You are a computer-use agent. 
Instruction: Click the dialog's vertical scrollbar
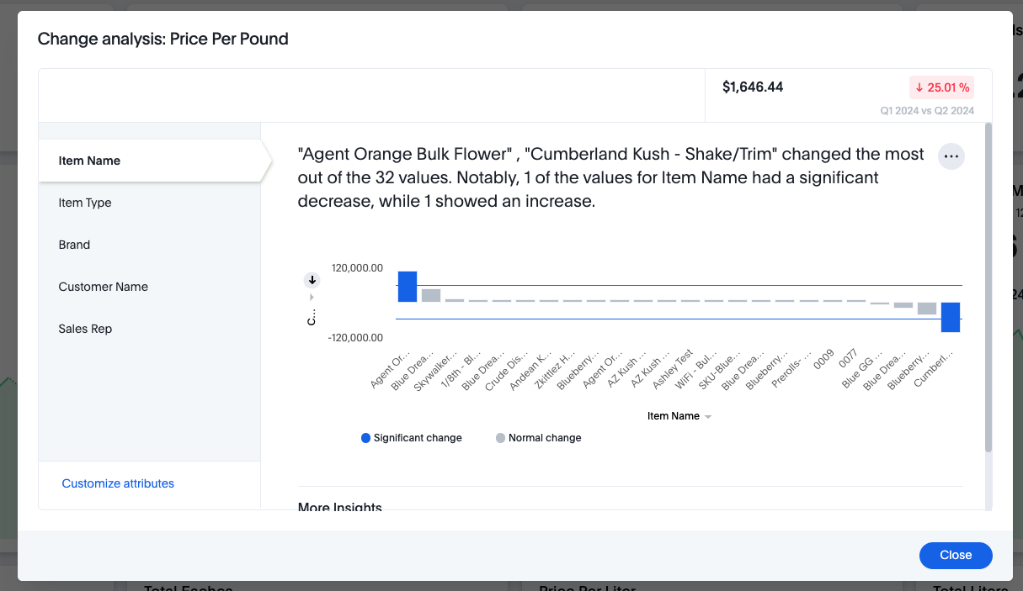click(x=988, y=286)
